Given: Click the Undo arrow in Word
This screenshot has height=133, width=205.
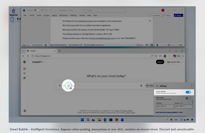Looking at the screenshot, I should 46,10.
